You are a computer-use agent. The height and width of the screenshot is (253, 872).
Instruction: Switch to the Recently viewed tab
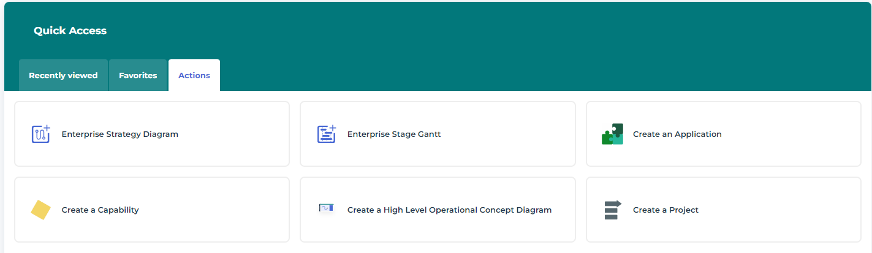point(63,76)
